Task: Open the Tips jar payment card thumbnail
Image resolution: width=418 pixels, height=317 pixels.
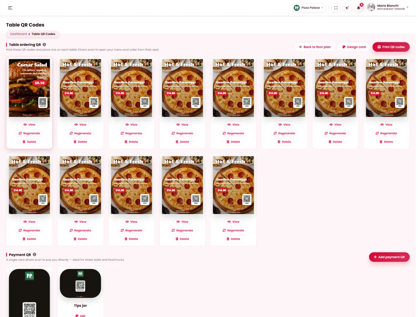Action: [80, 283]
